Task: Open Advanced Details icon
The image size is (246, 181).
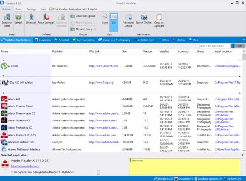Action: pos(128,17)
